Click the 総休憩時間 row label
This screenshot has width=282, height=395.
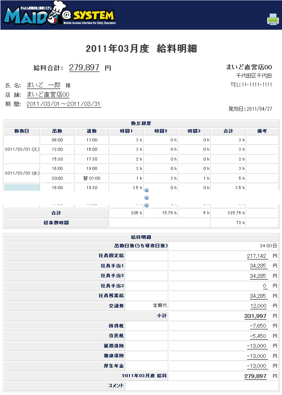pos(56,223)
